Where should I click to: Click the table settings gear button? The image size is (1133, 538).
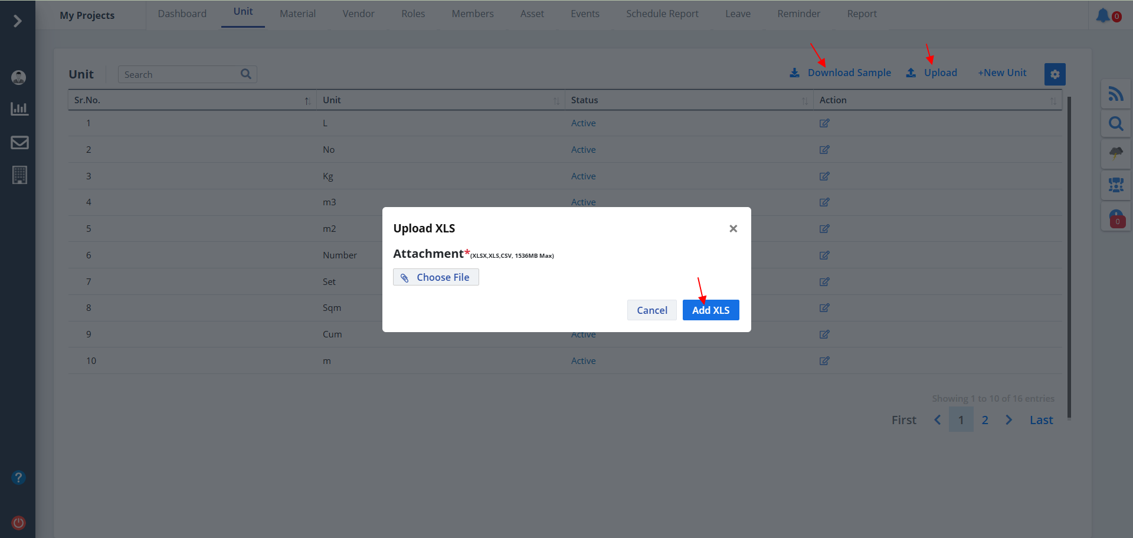pos(1055,74)
